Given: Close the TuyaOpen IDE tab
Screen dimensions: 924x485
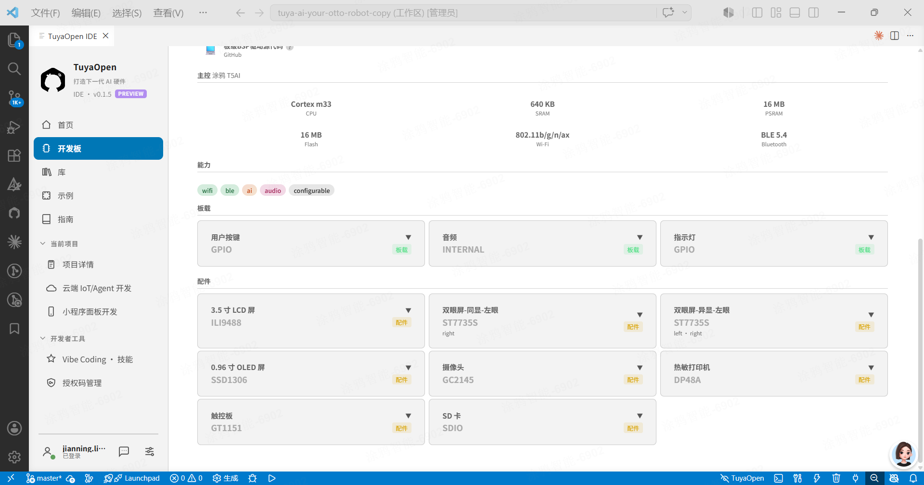Looking at the screenshot, I should coord(106,36).
